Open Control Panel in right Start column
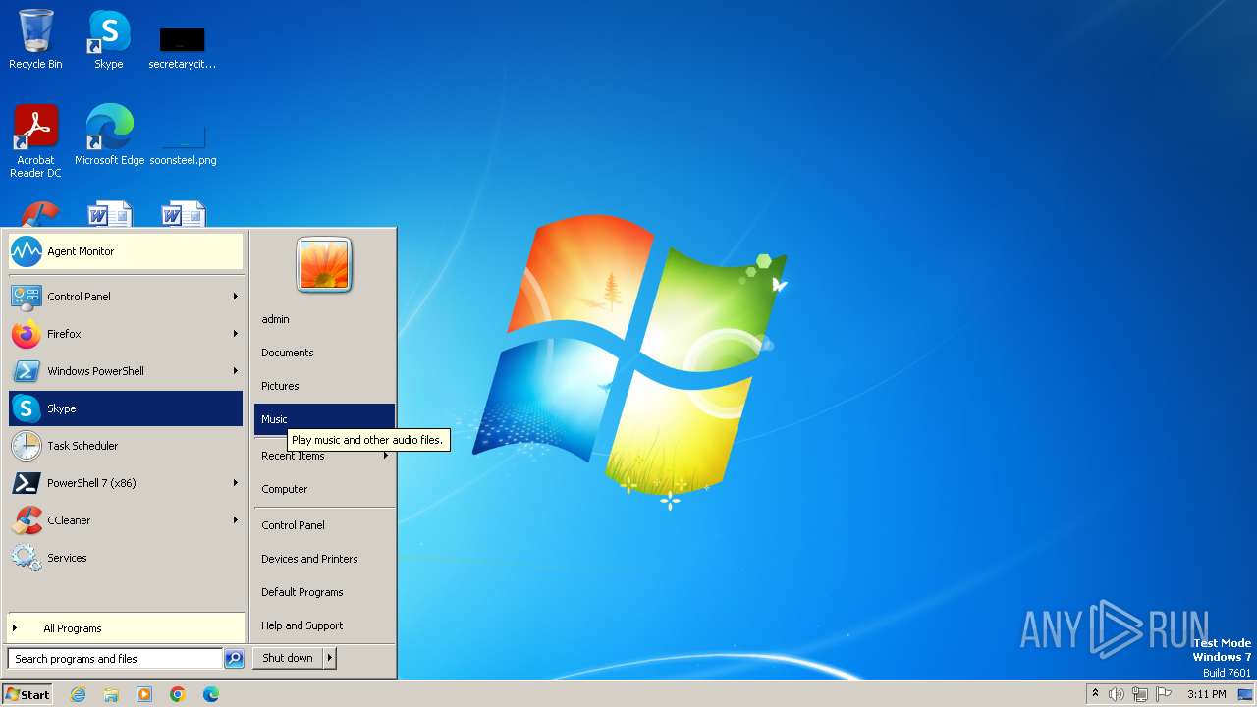This screenshot has width=1257, height=707. pos(324,525)
